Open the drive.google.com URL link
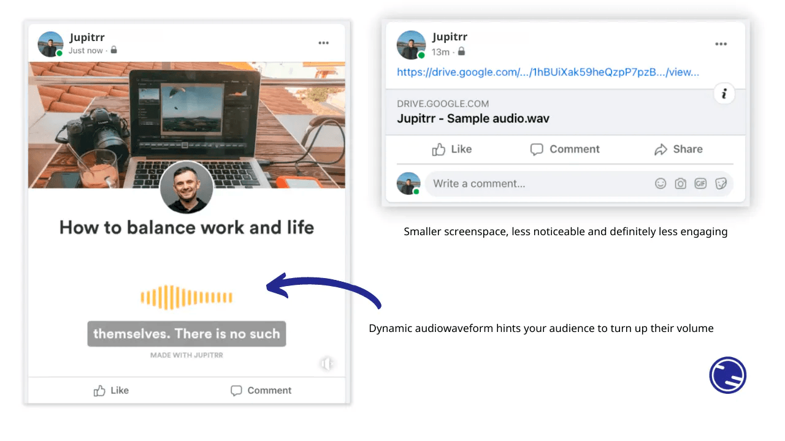Viewport: 785px width, 441px height. coord(548,72)
